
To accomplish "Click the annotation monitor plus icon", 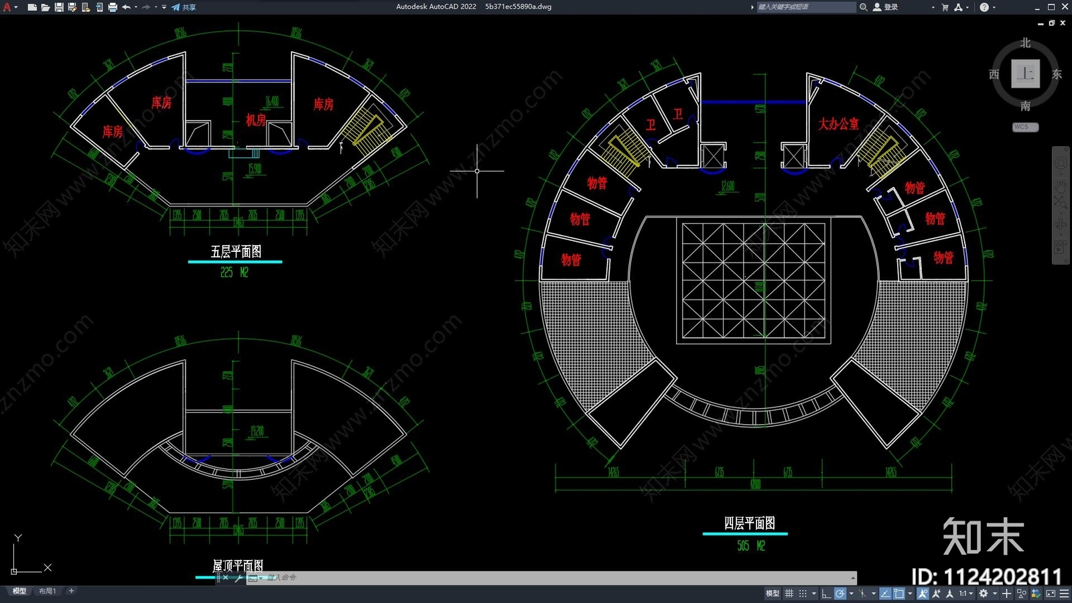I will (1006, 594).
